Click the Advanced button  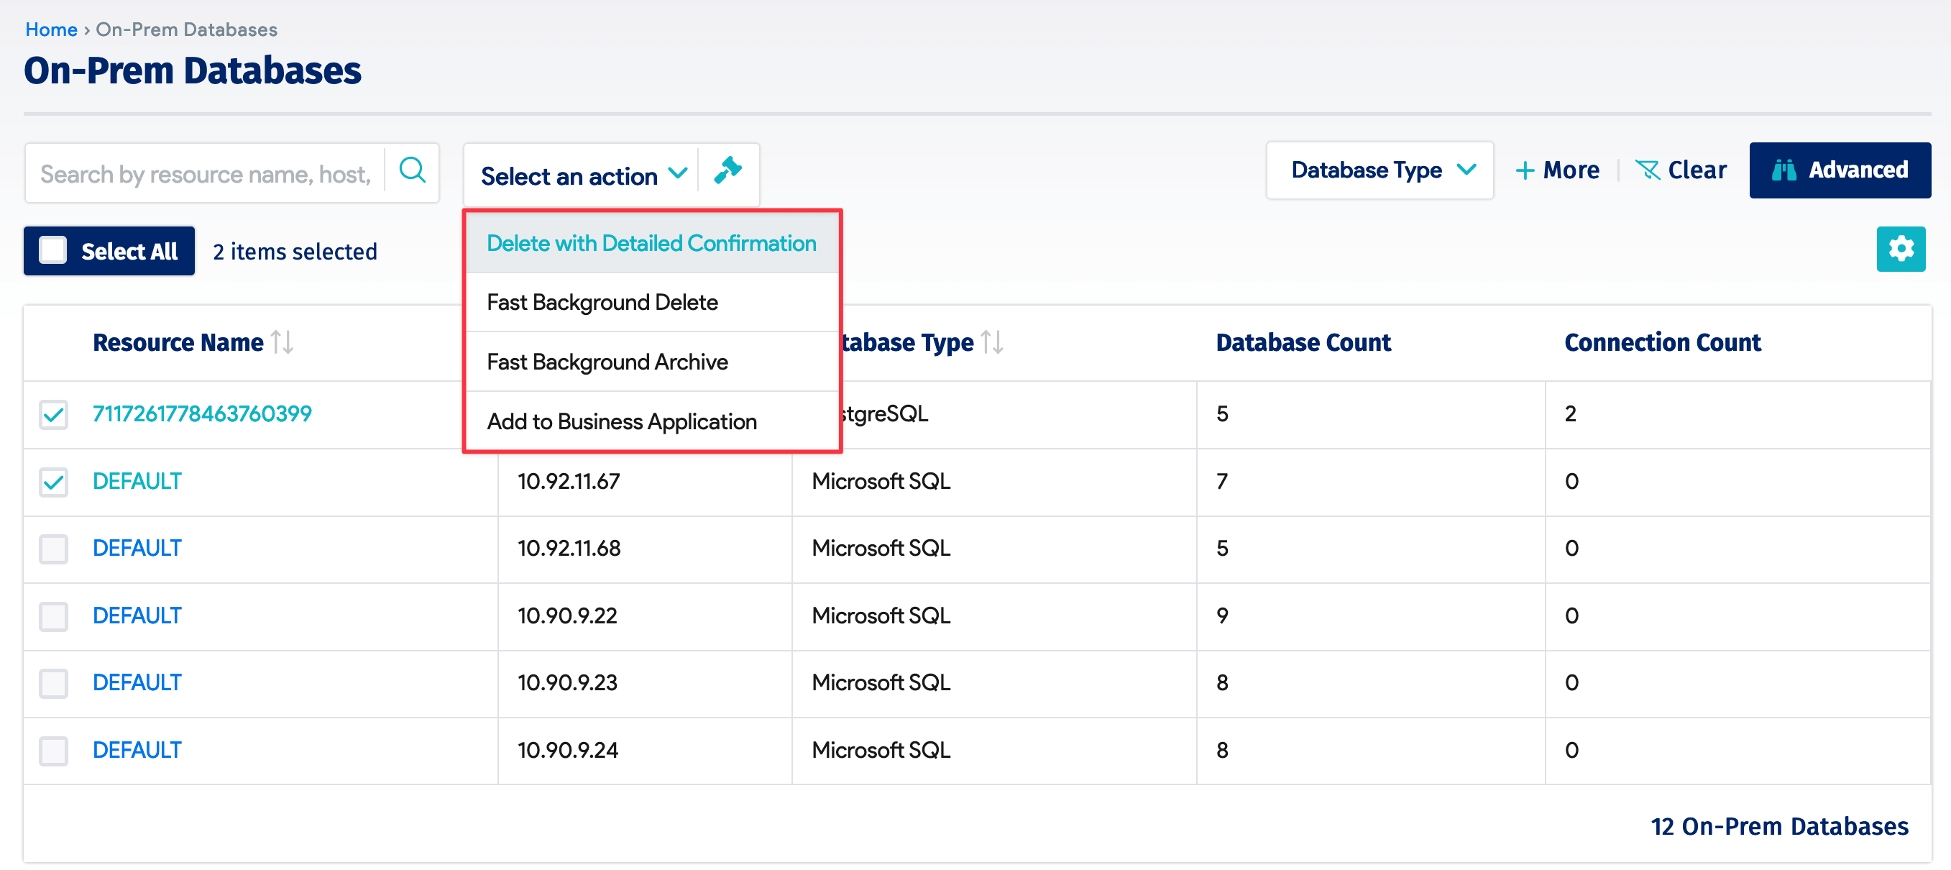pos(1840,170)
